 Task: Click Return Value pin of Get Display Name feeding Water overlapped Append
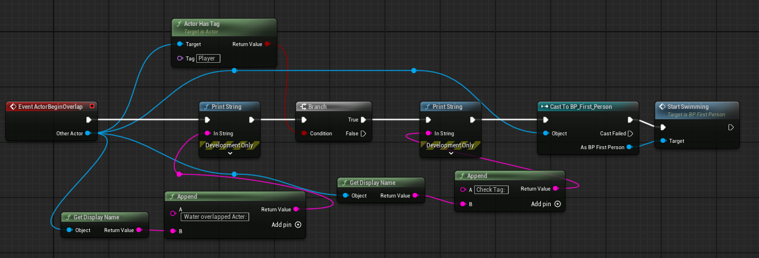coord(140,230)
